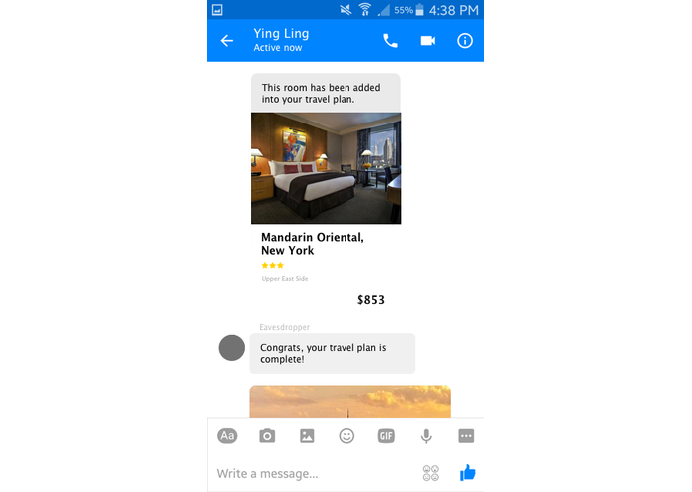Select the Aa text keyboard icon

(x=227, y=436)
